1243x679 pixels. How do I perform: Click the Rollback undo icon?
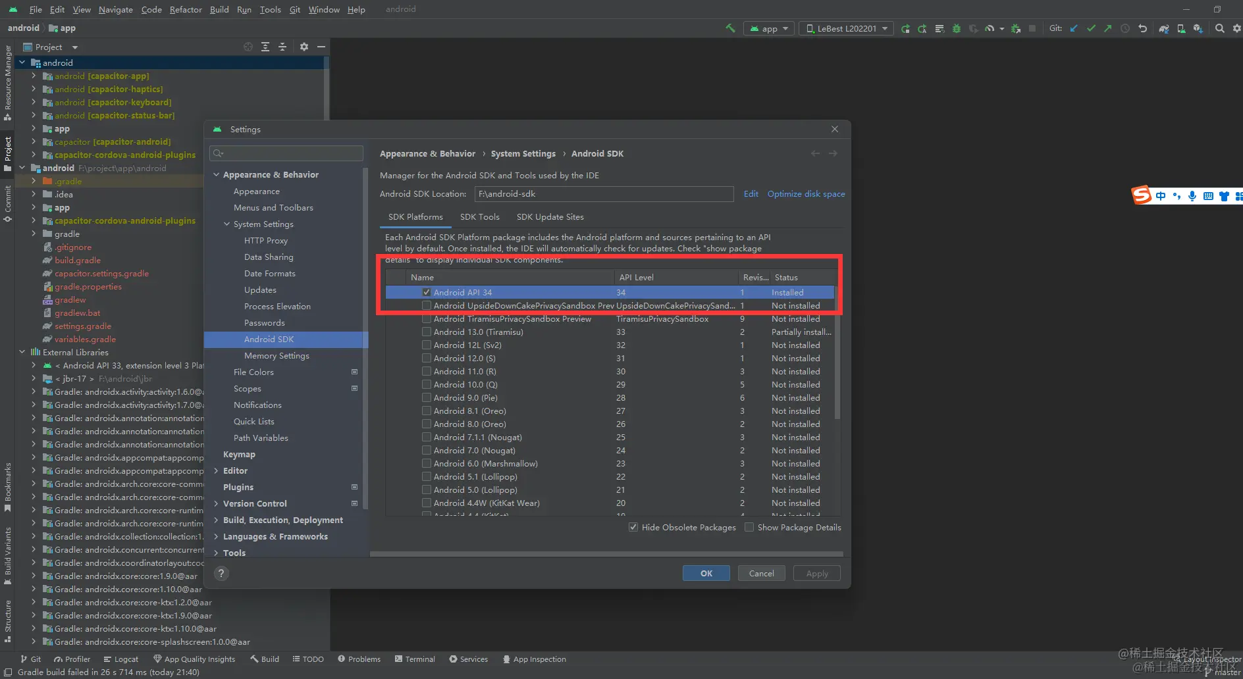pyautogui.click(x=1142, y=28)
